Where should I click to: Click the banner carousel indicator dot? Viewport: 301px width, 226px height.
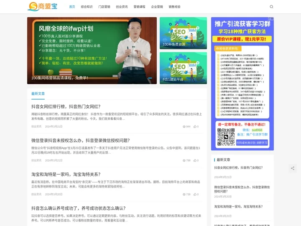coord(150,78)
